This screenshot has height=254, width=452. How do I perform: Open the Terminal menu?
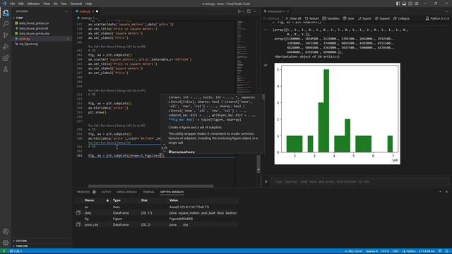[x=76, y=4]
